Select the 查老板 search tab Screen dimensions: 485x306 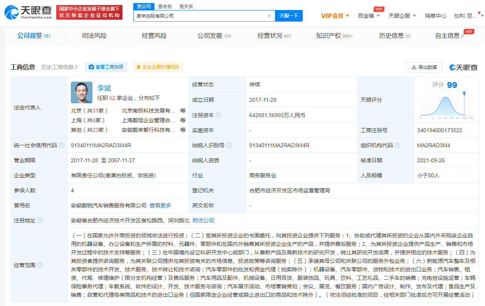(165, 7)
